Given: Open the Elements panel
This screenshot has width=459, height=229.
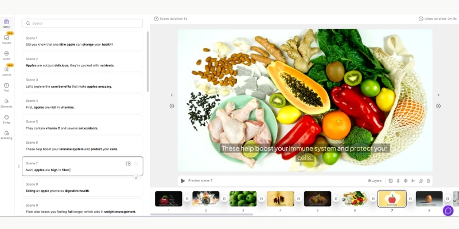Looking at the screenshot, I should (x=6, y=103).
